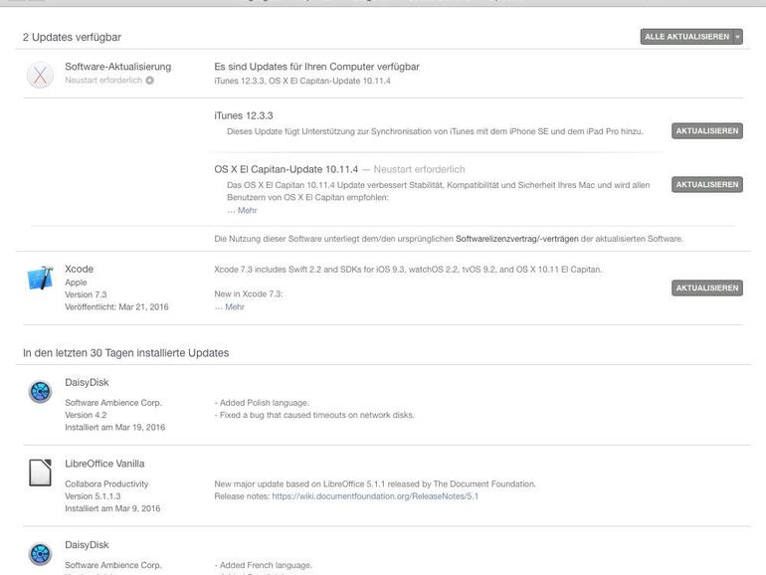Click the Software-Aktualisierung heading
766x575 pixels.
117,67
